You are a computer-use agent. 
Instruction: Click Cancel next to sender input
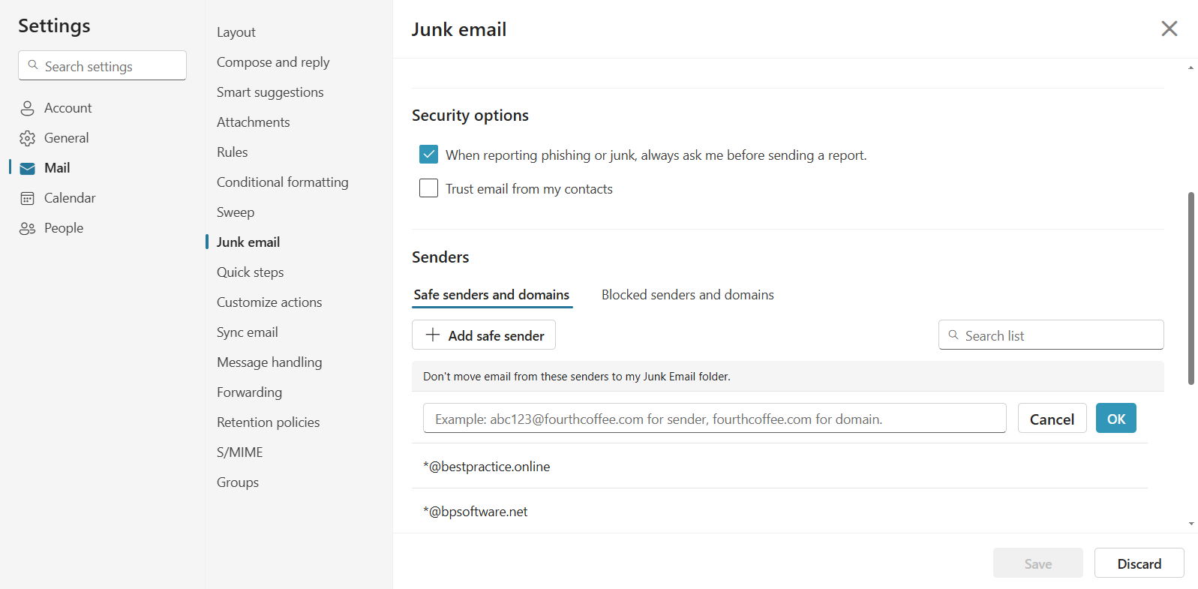click(1052, 419)
